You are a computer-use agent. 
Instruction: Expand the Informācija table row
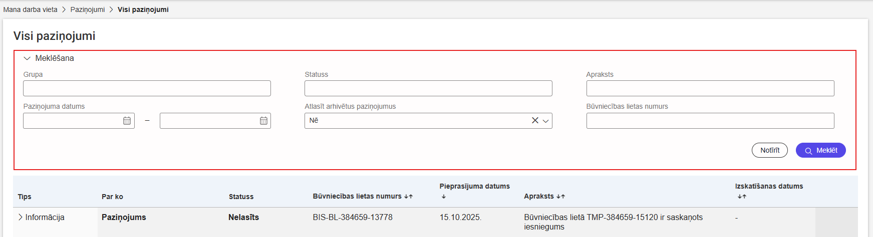(21, 217)
